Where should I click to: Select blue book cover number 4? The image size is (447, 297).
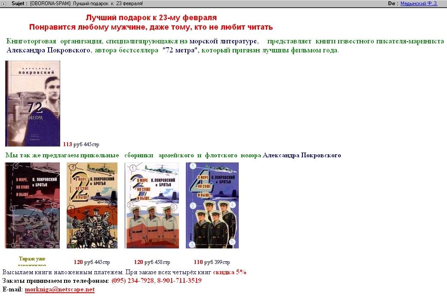(212, 205)
